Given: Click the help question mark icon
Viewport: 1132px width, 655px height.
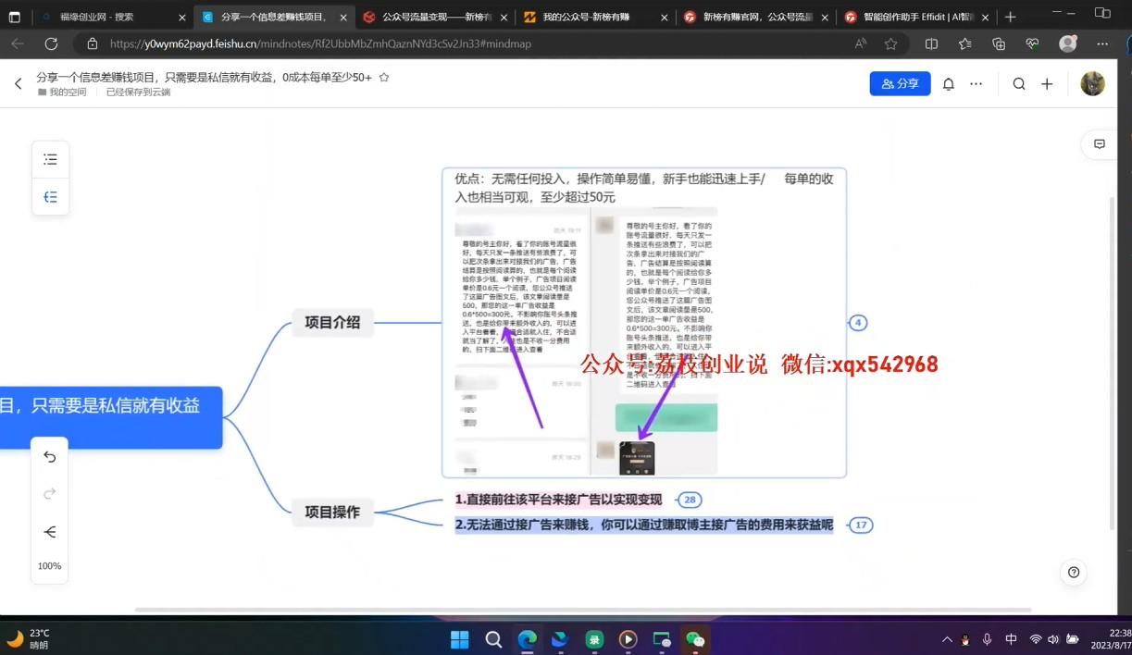Looking at the screenshot, I should [x=1074, y=573].
